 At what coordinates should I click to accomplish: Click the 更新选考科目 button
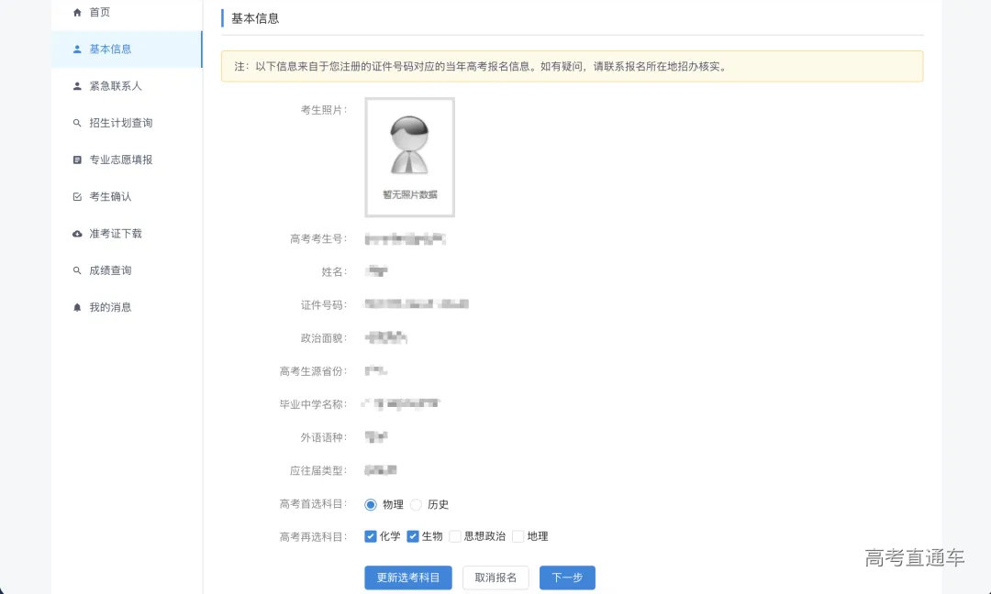tap(407, 577)
